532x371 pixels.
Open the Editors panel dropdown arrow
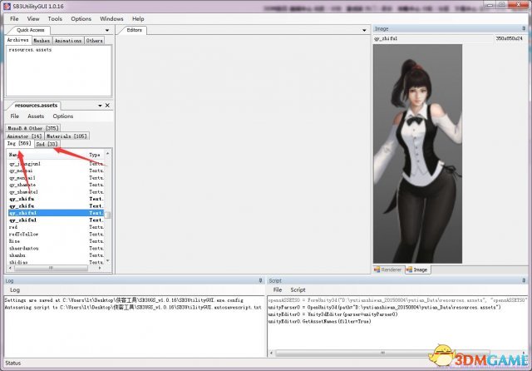click(364, 30)
